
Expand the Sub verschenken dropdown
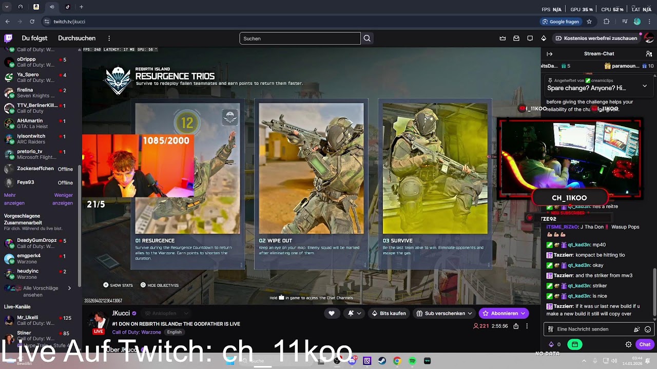pyautogui.click(x=470, y=313)
